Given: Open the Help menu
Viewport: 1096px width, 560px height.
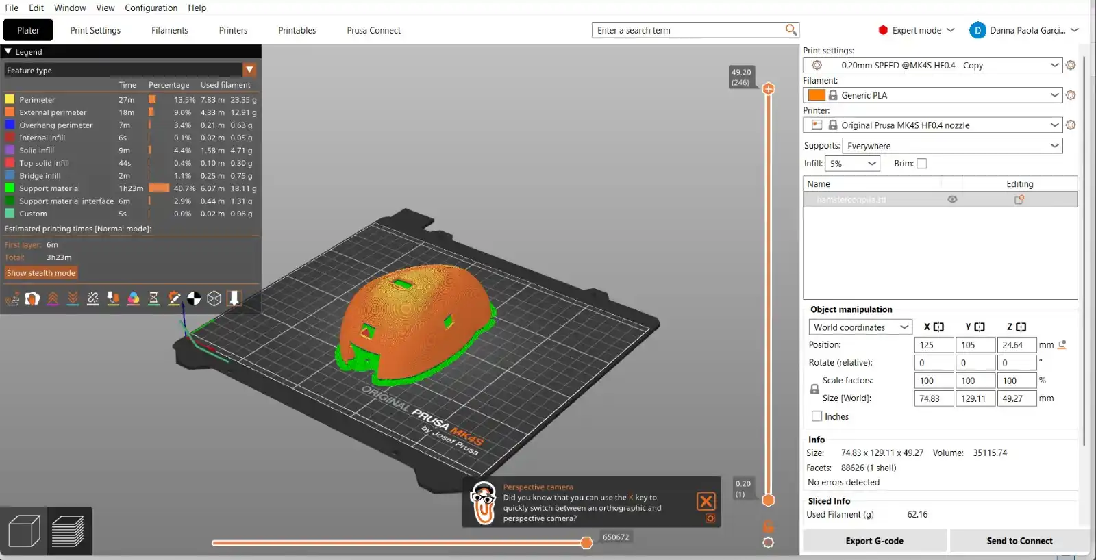Looking at the screenshot, I should pos(197,8).
